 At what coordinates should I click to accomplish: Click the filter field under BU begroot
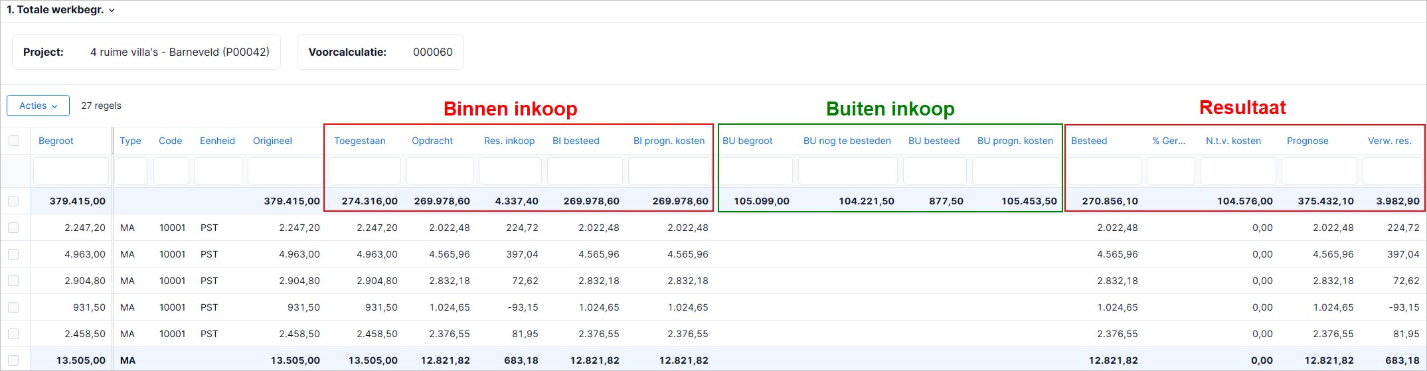coord(757,171)
